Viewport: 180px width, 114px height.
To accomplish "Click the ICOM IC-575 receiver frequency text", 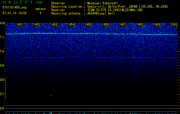I will [115, 10].
